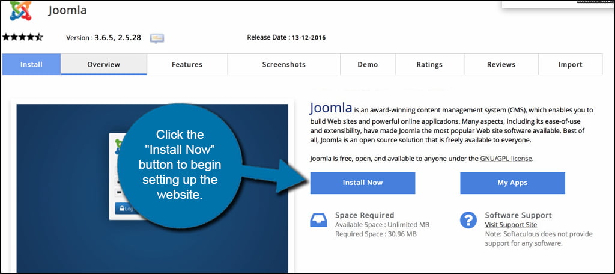
Task: Click the Install Now button
Action: 363,183
